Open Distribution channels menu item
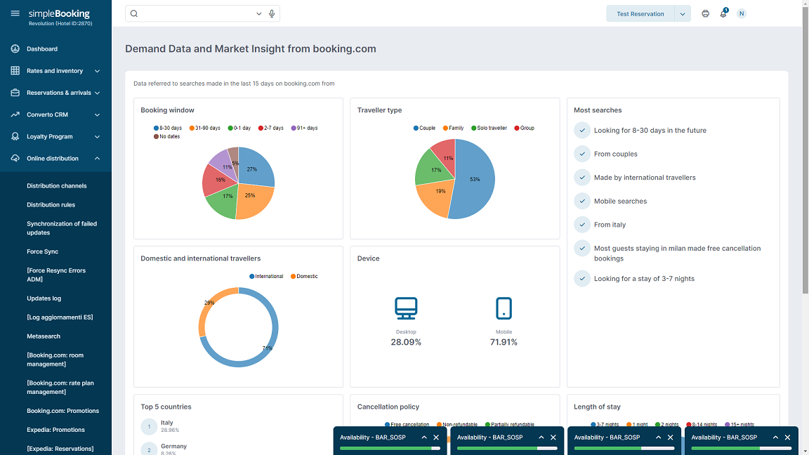Image resolution: width=809 pixels, height=455 pixels. (57, 186)
